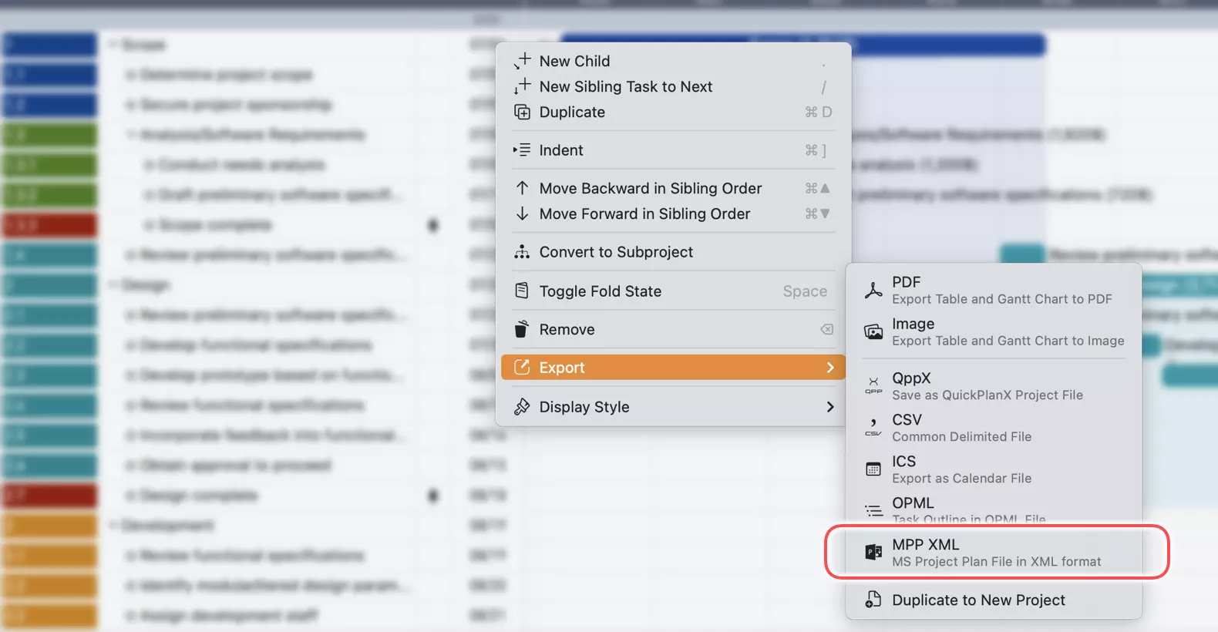The width and height of the screenshot is (1218, 632).
Task: Click the Duplicate copy icon
Action: (x=523, y=112)
